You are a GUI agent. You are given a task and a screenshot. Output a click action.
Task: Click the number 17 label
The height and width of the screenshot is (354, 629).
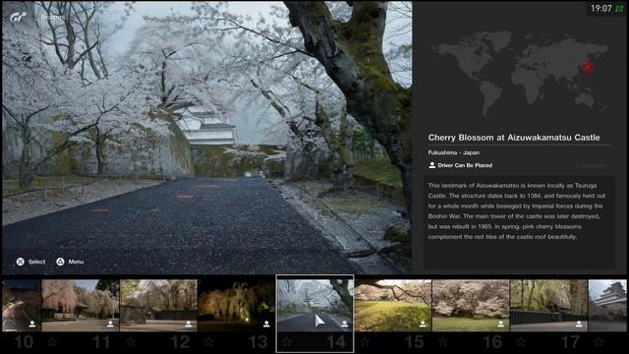tap(570, 342)
